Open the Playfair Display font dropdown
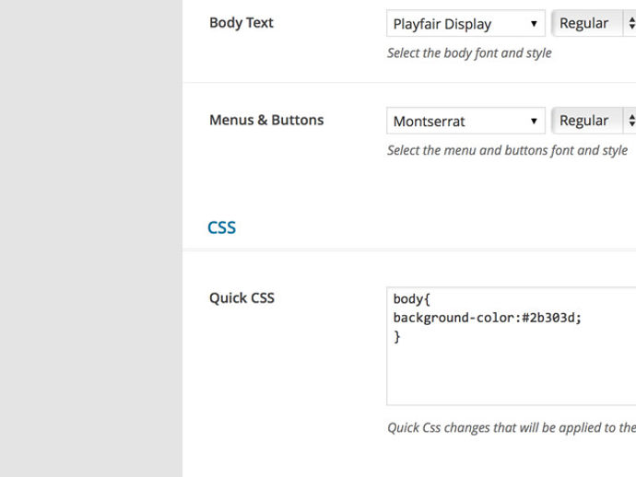 point(465,24)
